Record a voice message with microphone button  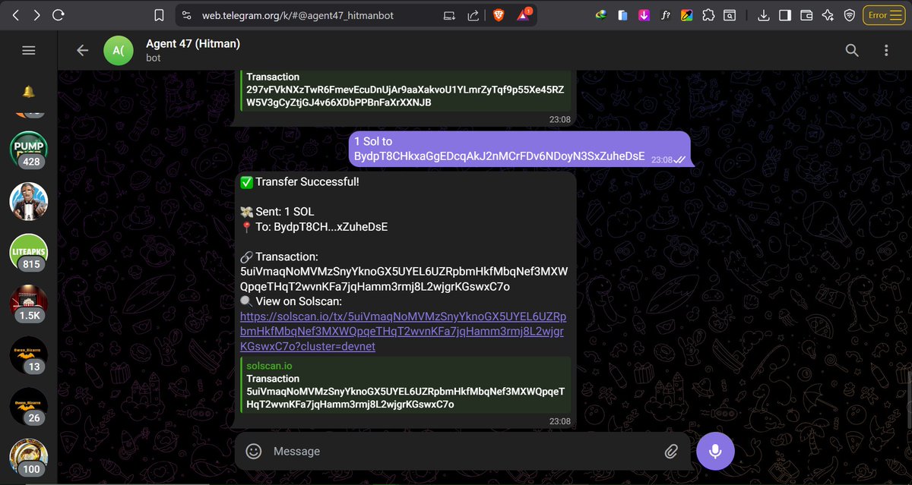click(x=715, y=451)
